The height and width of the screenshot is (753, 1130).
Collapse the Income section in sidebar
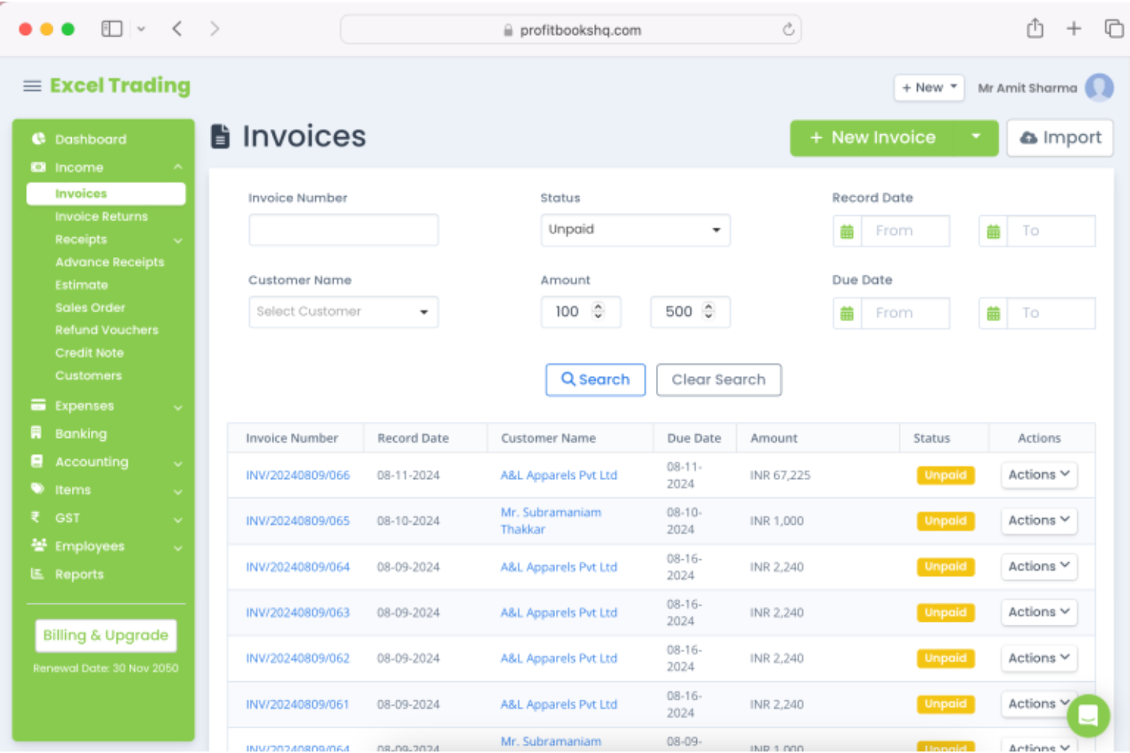click(179, 167)
